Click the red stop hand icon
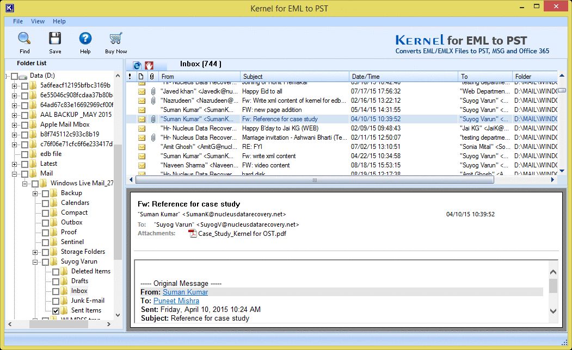572x350 pixels. pyautogui.click(x=149, y=65)
